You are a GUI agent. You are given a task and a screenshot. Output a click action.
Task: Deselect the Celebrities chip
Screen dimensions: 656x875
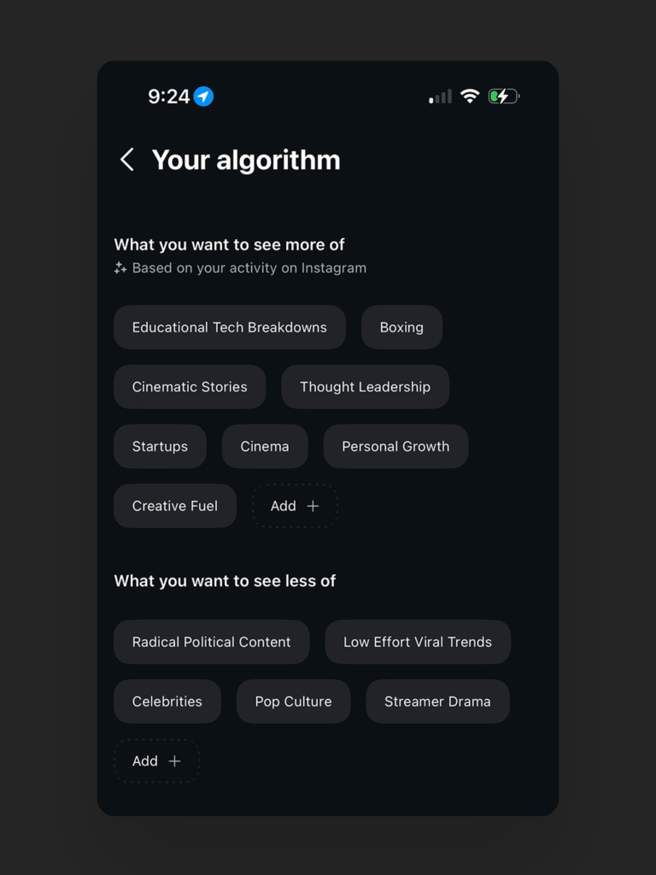coord(167,701)
